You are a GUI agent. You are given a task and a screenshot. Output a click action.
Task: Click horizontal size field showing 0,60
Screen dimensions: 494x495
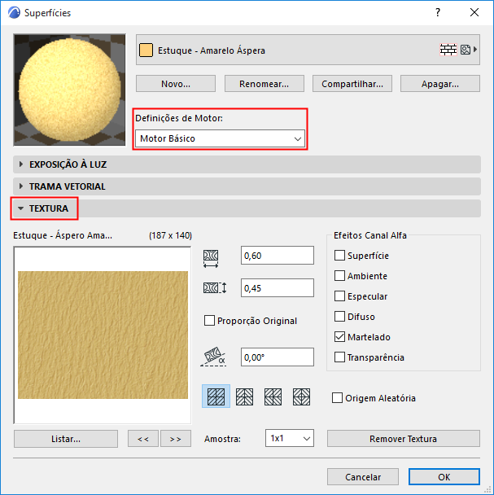point(278,256)
